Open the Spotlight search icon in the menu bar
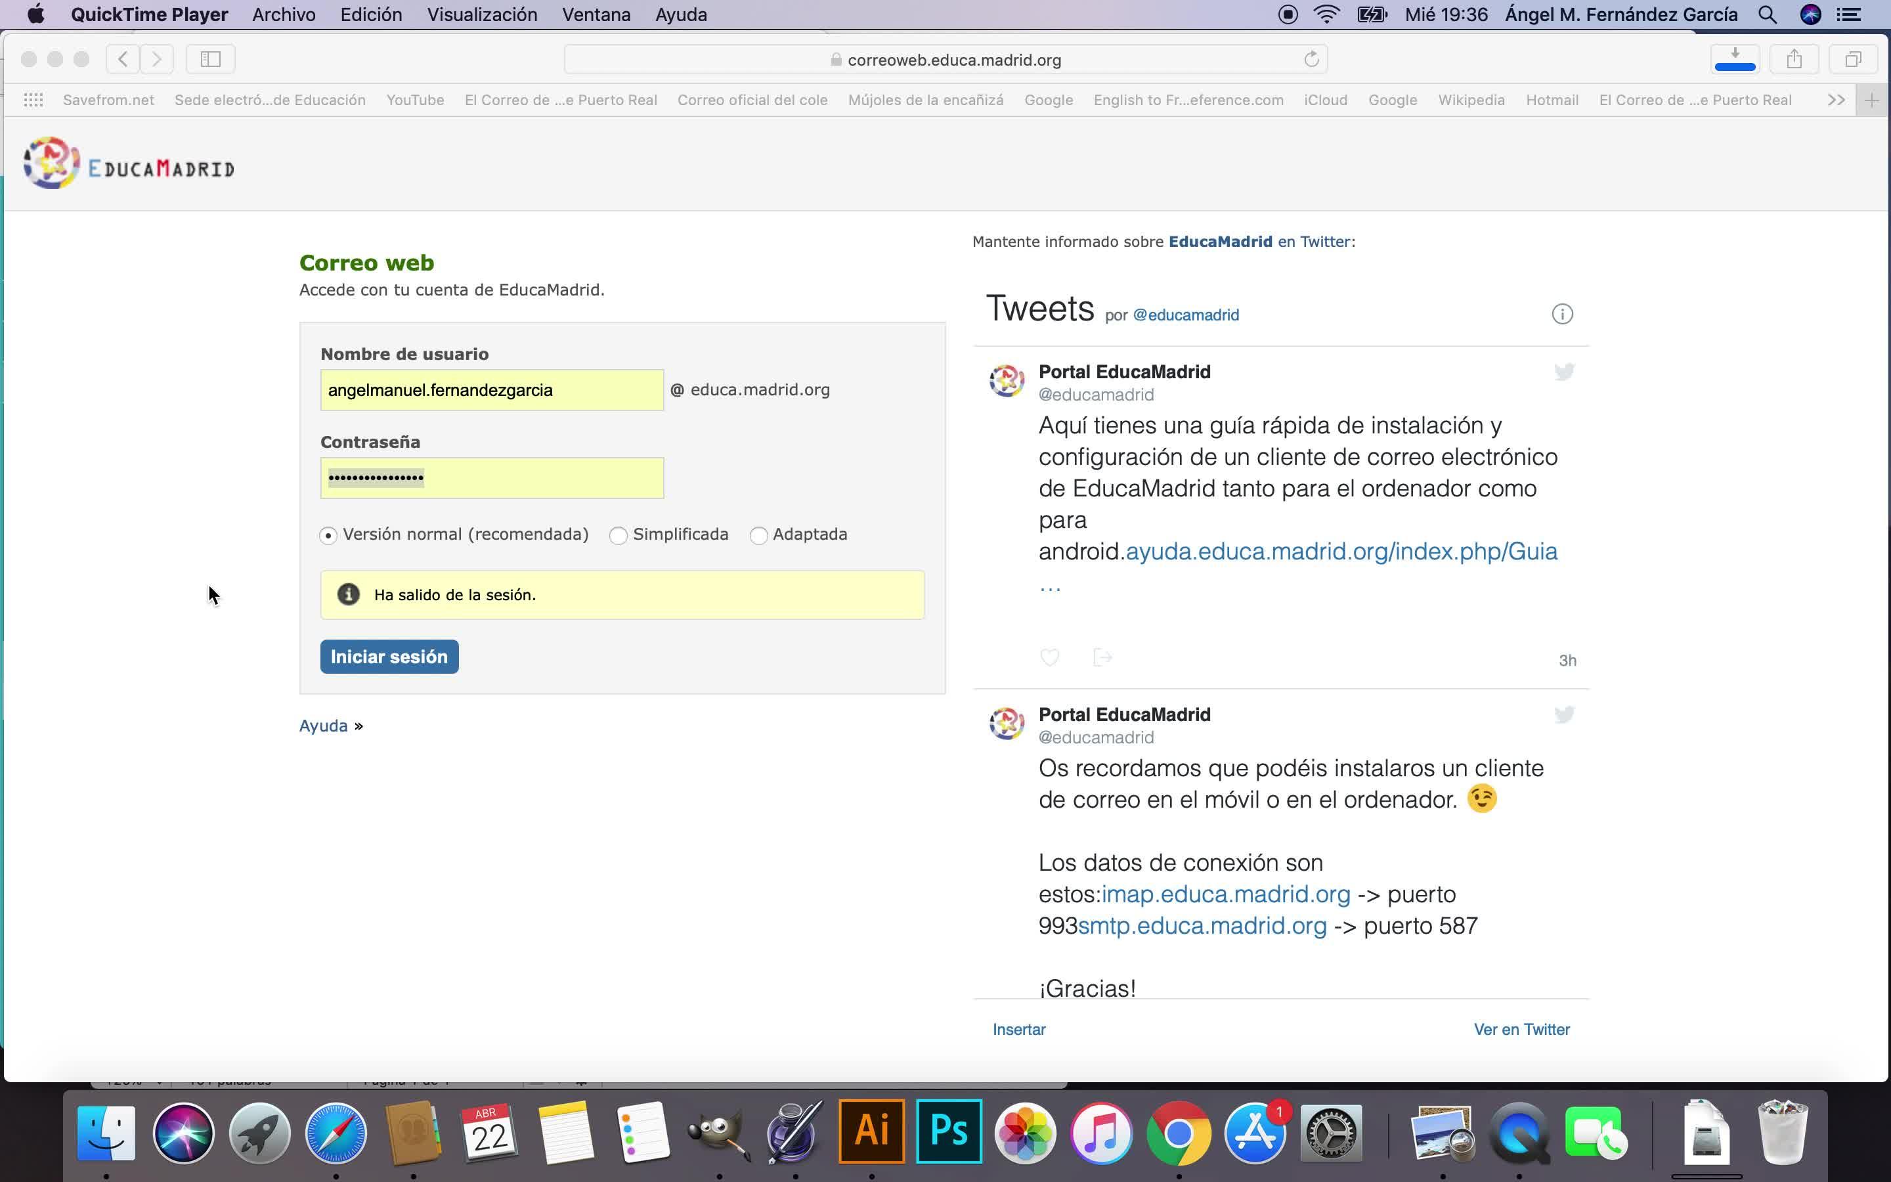The image size is (1891, 1182). point(1768,15)
